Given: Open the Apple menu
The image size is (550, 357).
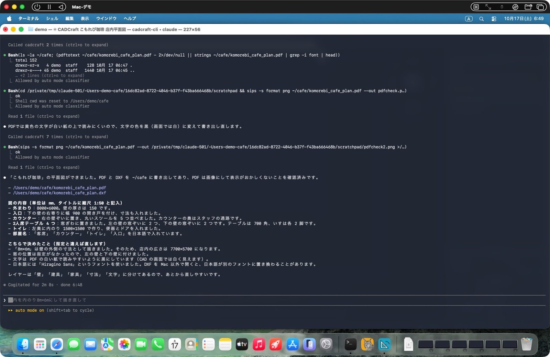Looking at the screenshot, I should point(9,19).
